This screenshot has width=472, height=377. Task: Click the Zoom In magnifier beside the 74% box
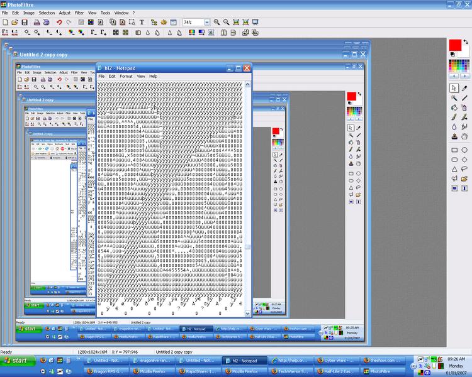[x=216, y=22]
